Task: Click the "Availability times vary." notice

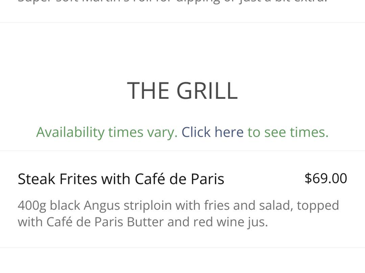Action: (107, 132)
